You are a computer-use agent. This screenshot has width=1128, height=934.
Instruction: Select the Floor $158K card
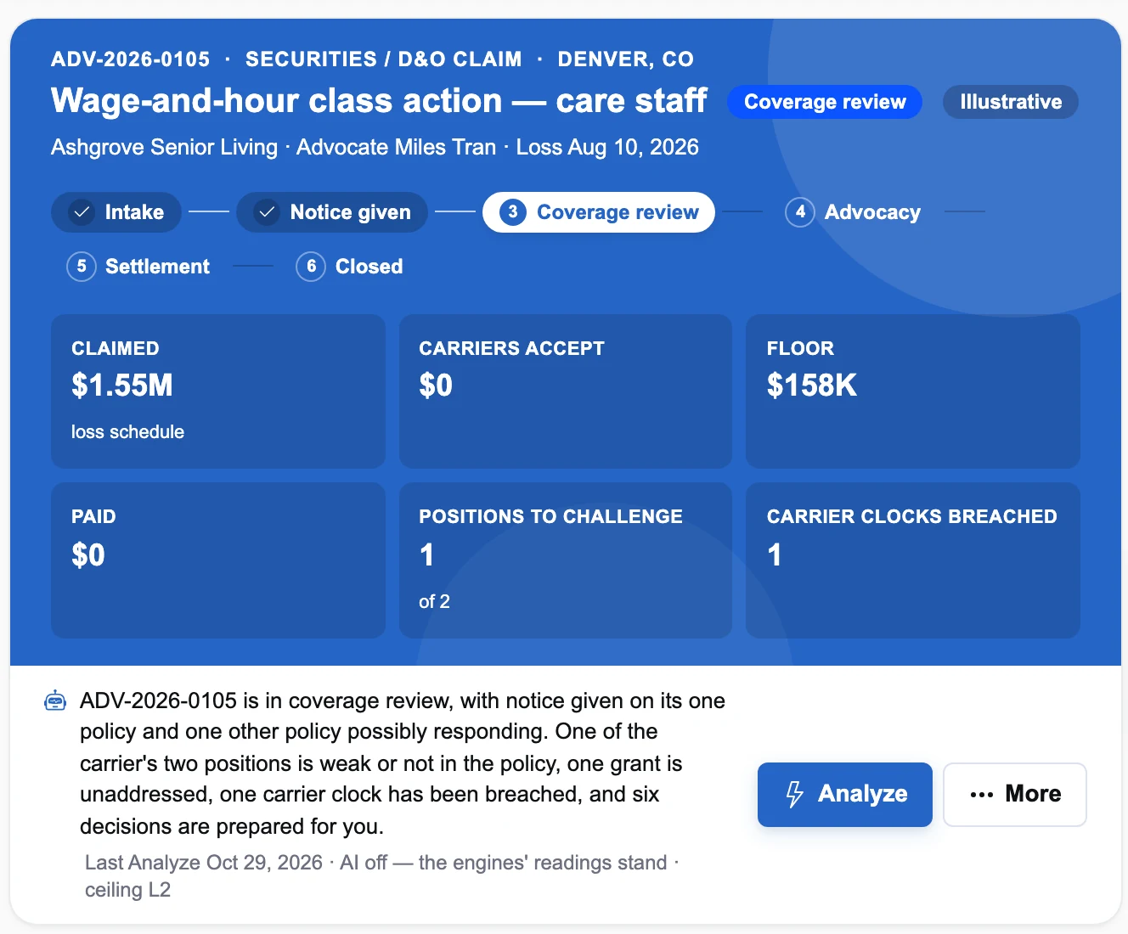coord(913,391)
